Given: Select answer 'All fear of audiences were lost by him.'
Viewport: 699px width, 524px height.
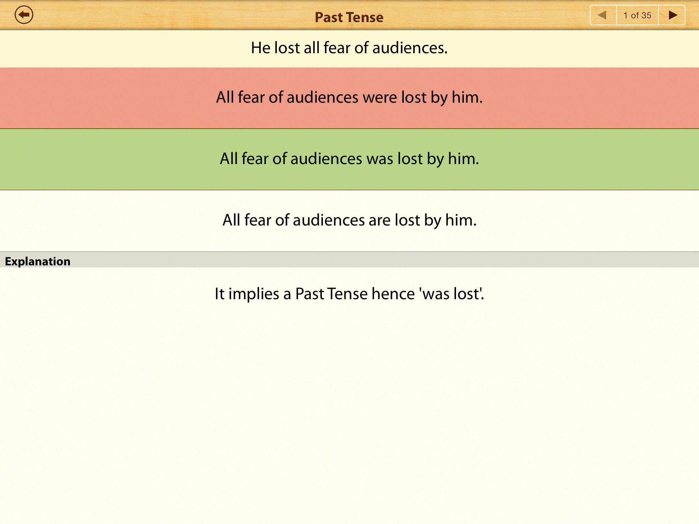Looking at the screenshot, I should pyautogui.click(x=349, y=98).
